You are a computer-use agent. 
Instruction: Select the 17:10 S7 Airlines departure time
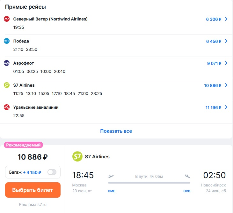pyautogui.click(x=57, y=93)
